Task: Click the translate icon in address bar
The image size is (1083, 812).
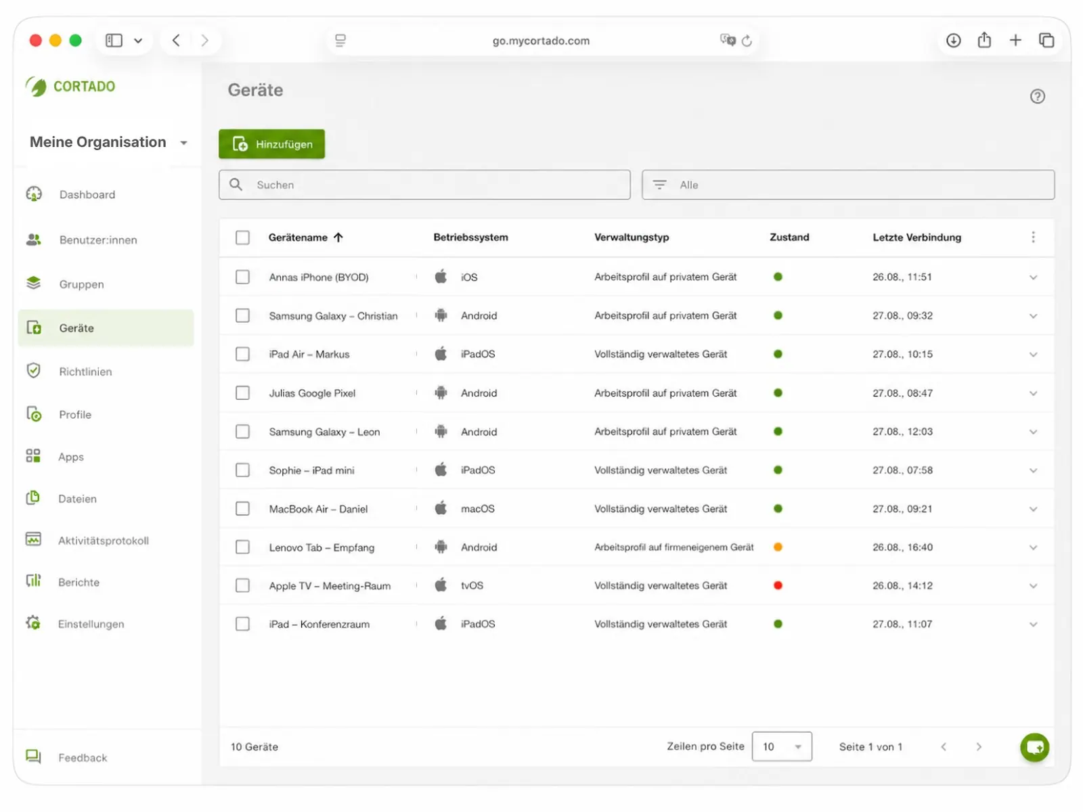Action: pyautogui.click(x=728, y=40)
